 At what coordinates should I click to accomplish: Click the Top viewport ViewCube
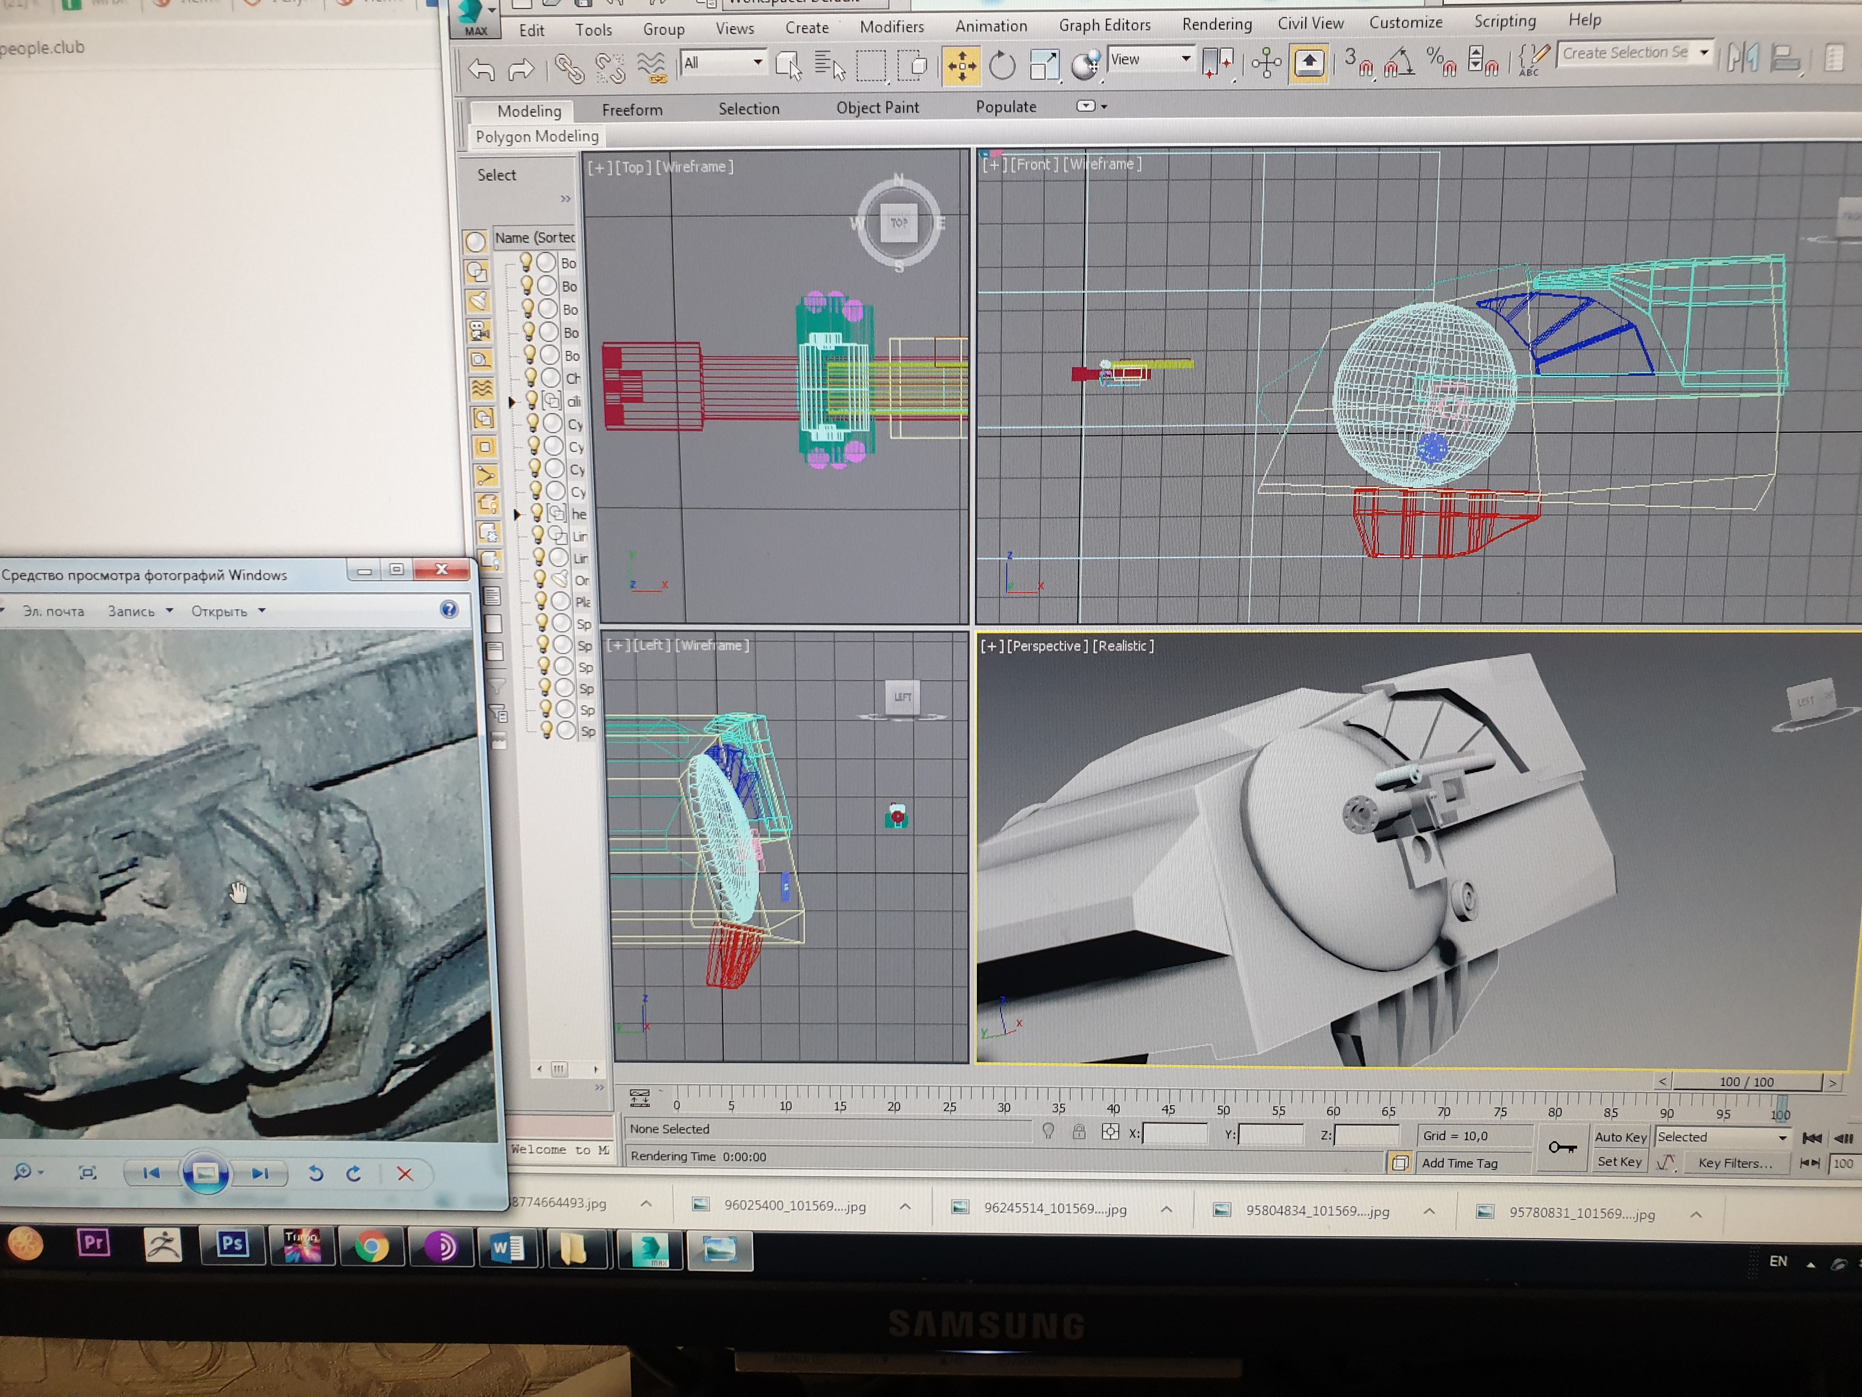(899, 223)
